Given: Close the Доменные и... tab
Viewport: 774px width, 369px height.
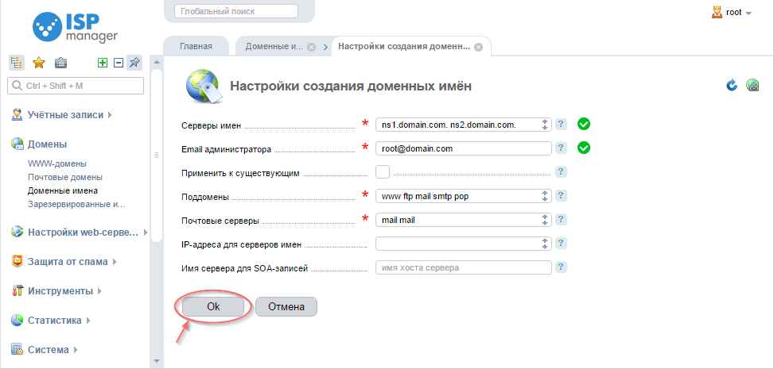Looking at the screenshot, I should click(312, 48).
